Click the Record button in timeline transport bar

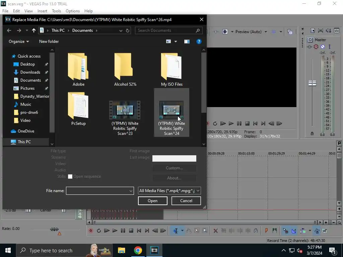click(90, 231)
